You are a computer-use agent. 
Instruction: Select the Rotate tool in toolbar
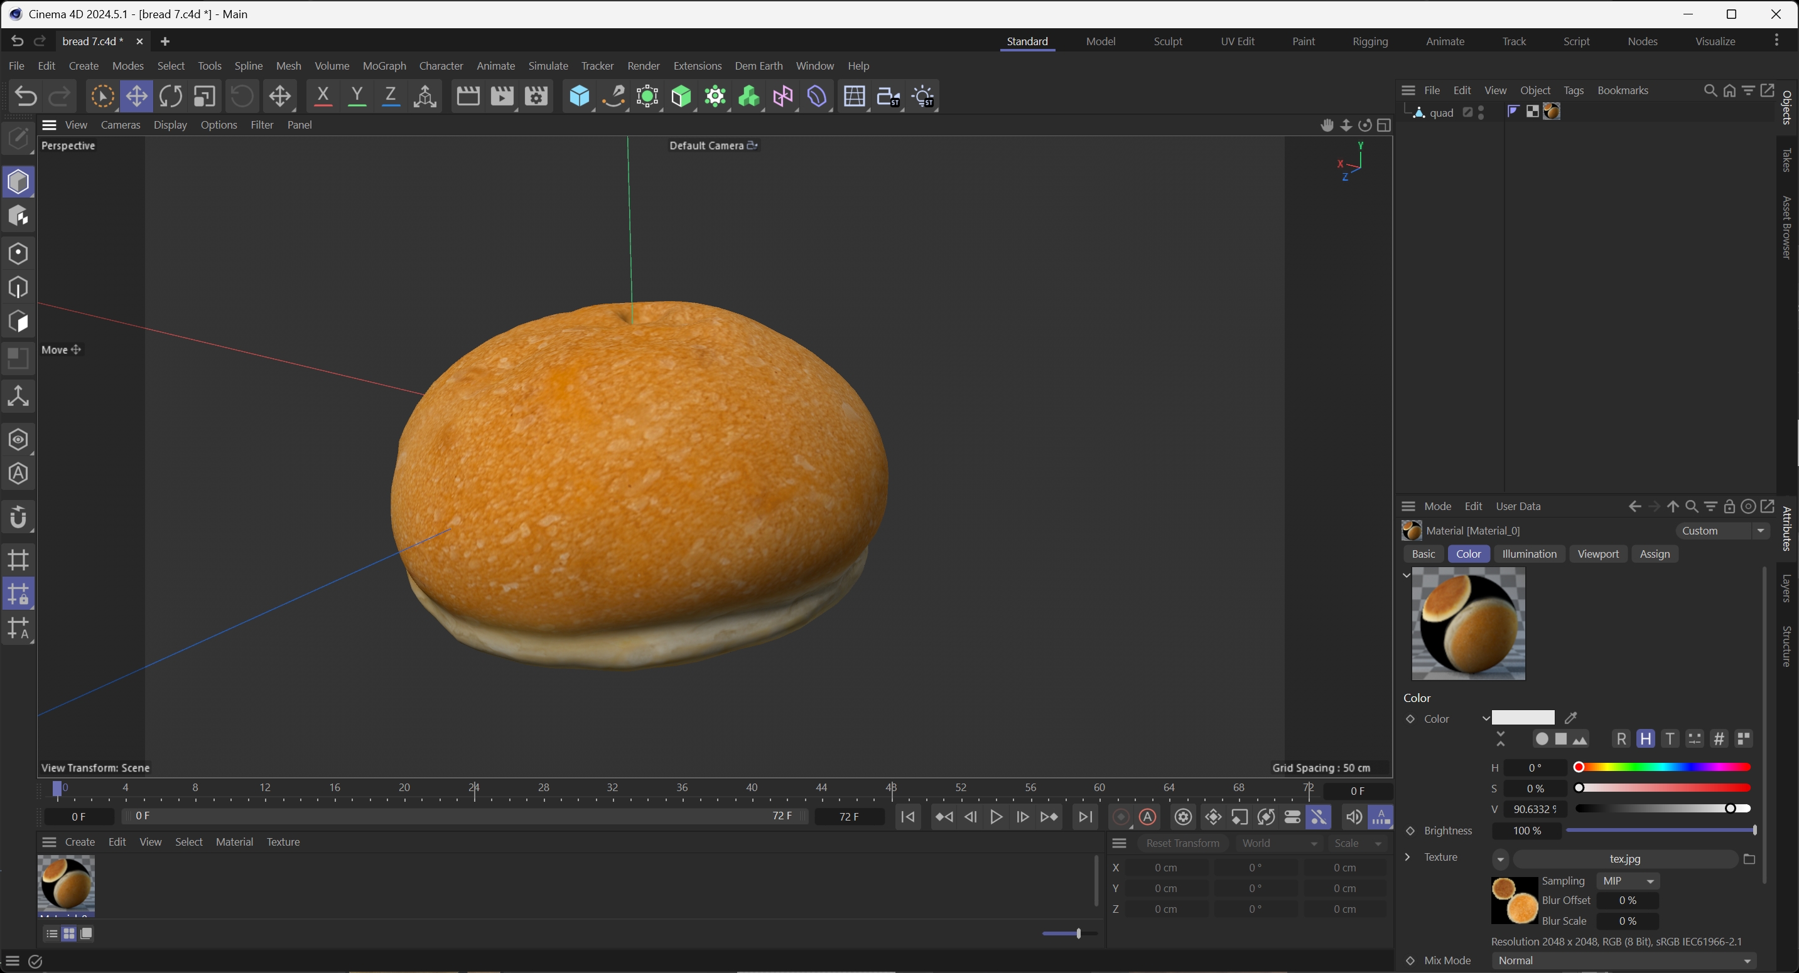tap(170, 96)
